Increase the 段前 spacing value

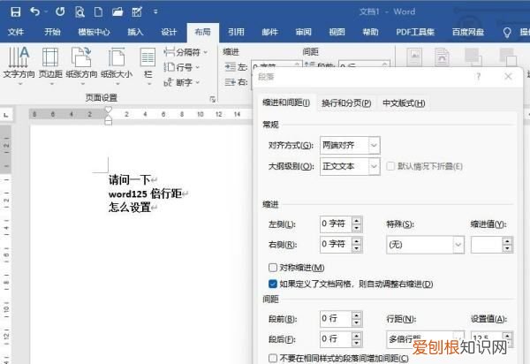357,315
